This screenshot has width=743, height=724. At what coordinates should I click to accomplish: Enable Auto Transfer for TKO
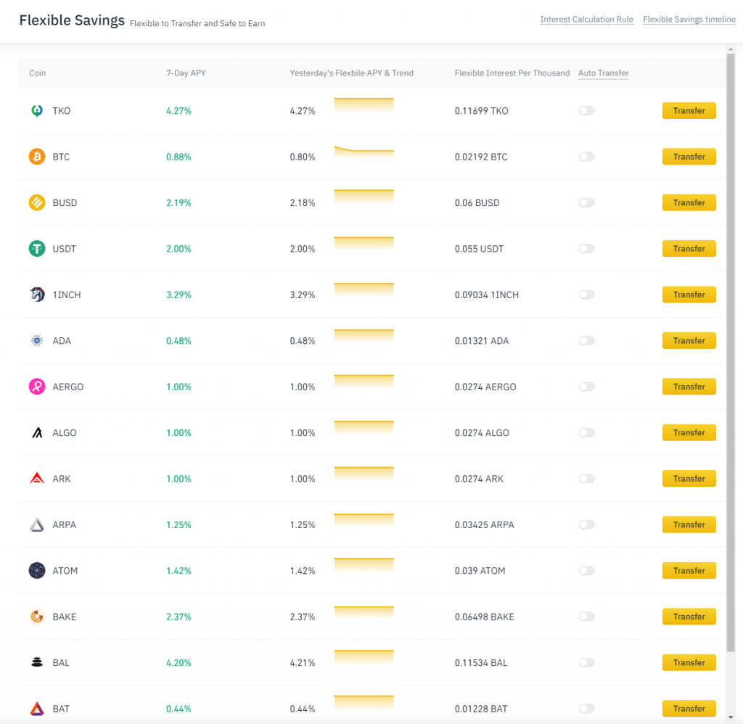click(586, 111)
